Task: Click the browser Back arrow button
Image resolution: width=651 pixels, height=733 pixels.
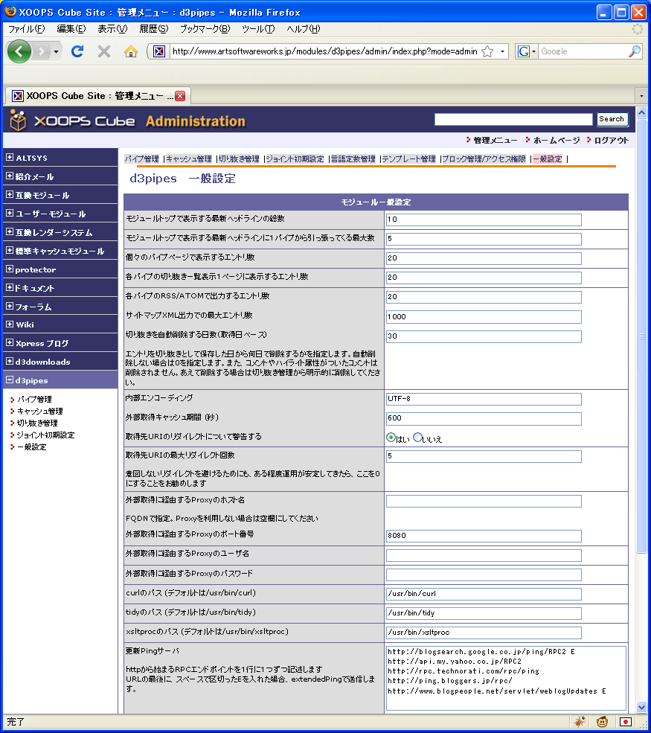Action: coord(19,51)
